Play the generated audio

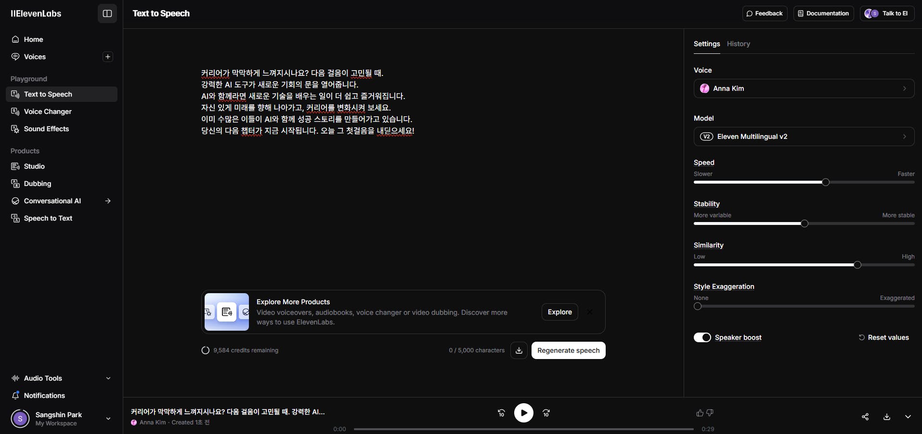(x=524, y=413)
